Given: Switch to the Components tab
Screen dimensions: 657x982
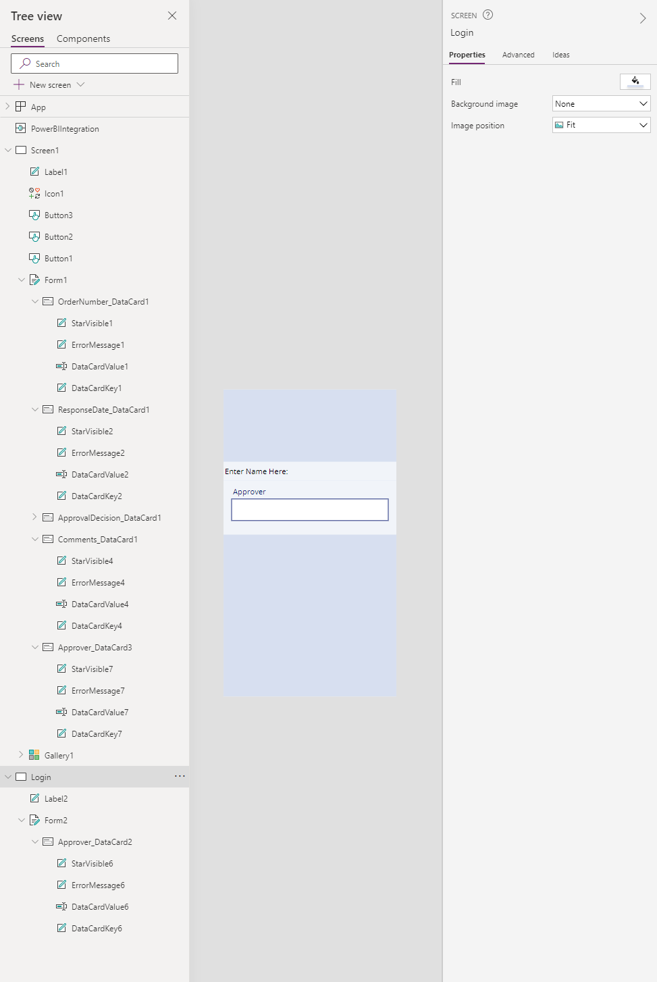Looking at the screenshot, I should point(82,38).
